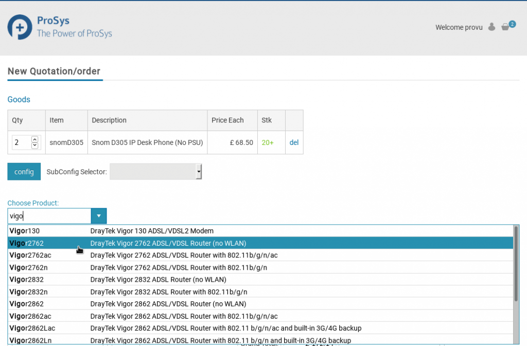Pick Vigor2832 ADSL Router (no WLAN)
This screenshot has width=527, height=346.
pos(260,280)
